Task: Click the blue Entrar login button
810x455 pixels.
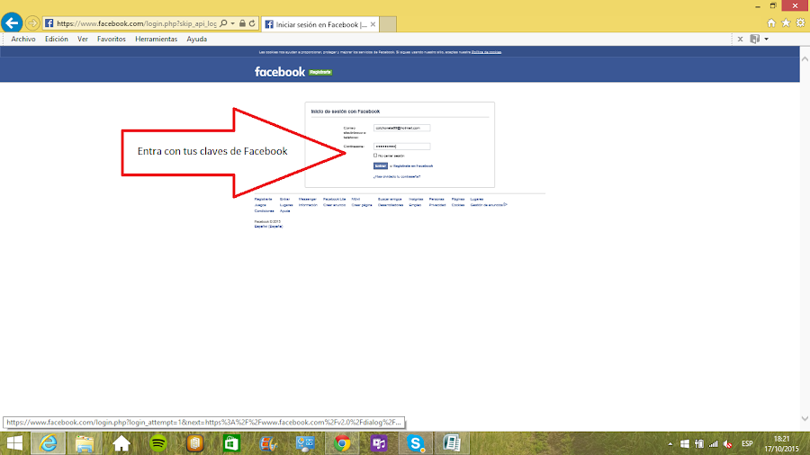Action: [380, 166]
